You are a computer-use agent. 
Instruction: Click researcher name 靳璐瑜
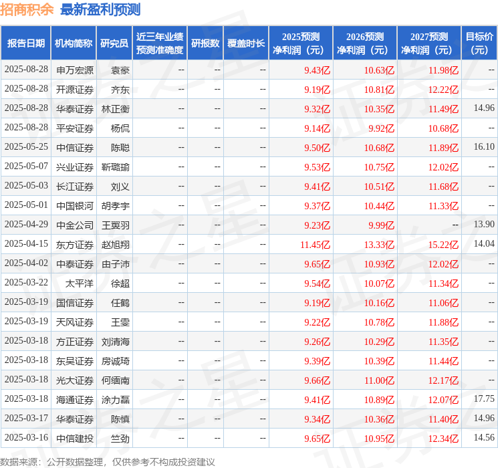pos(116,166)
